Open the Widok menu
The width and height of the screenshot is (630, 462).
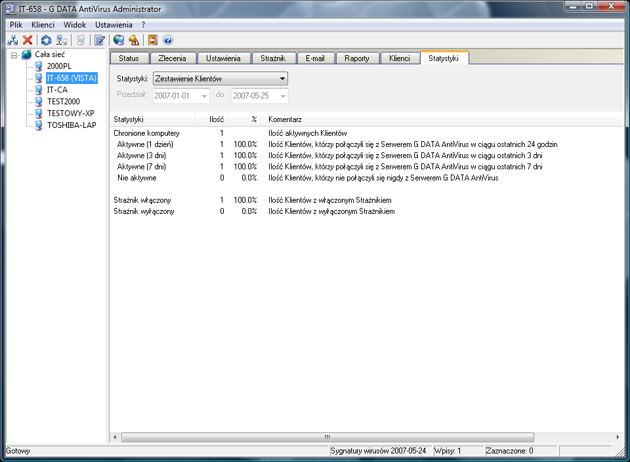tap(75, 25)
